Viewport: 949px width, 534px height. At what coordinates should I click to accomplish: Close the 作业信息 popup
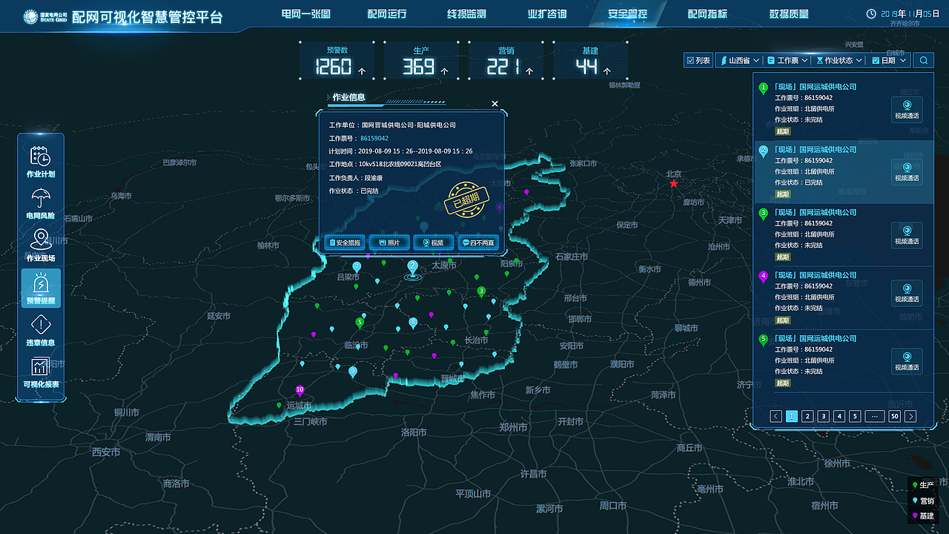pyautogui.click(x=495, y=104)
